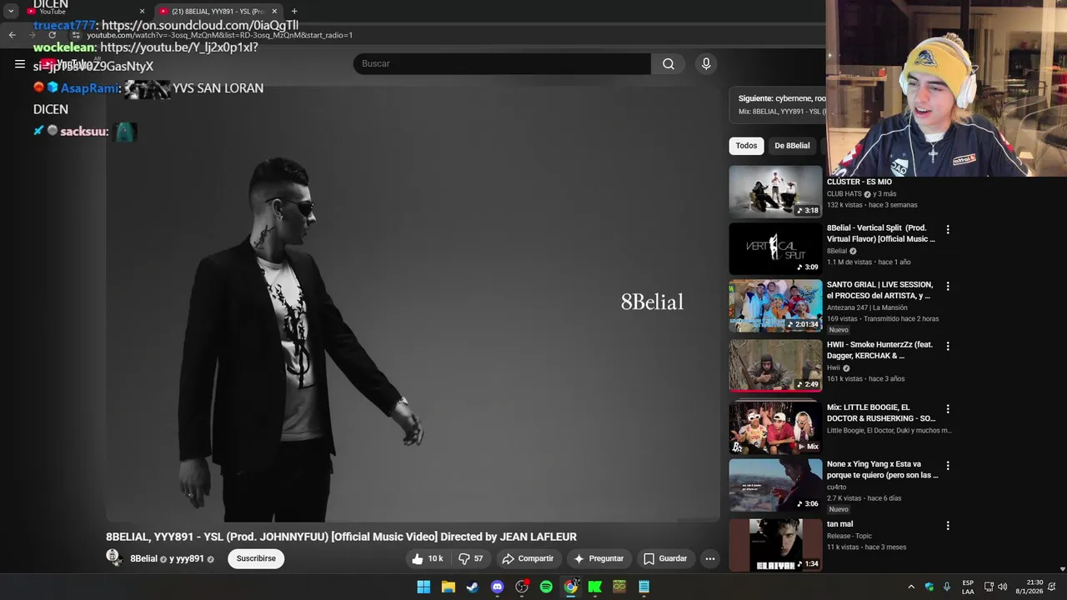Open more actions ellipsis under the video
1067x600 pixels.
[x=709, y=558]
